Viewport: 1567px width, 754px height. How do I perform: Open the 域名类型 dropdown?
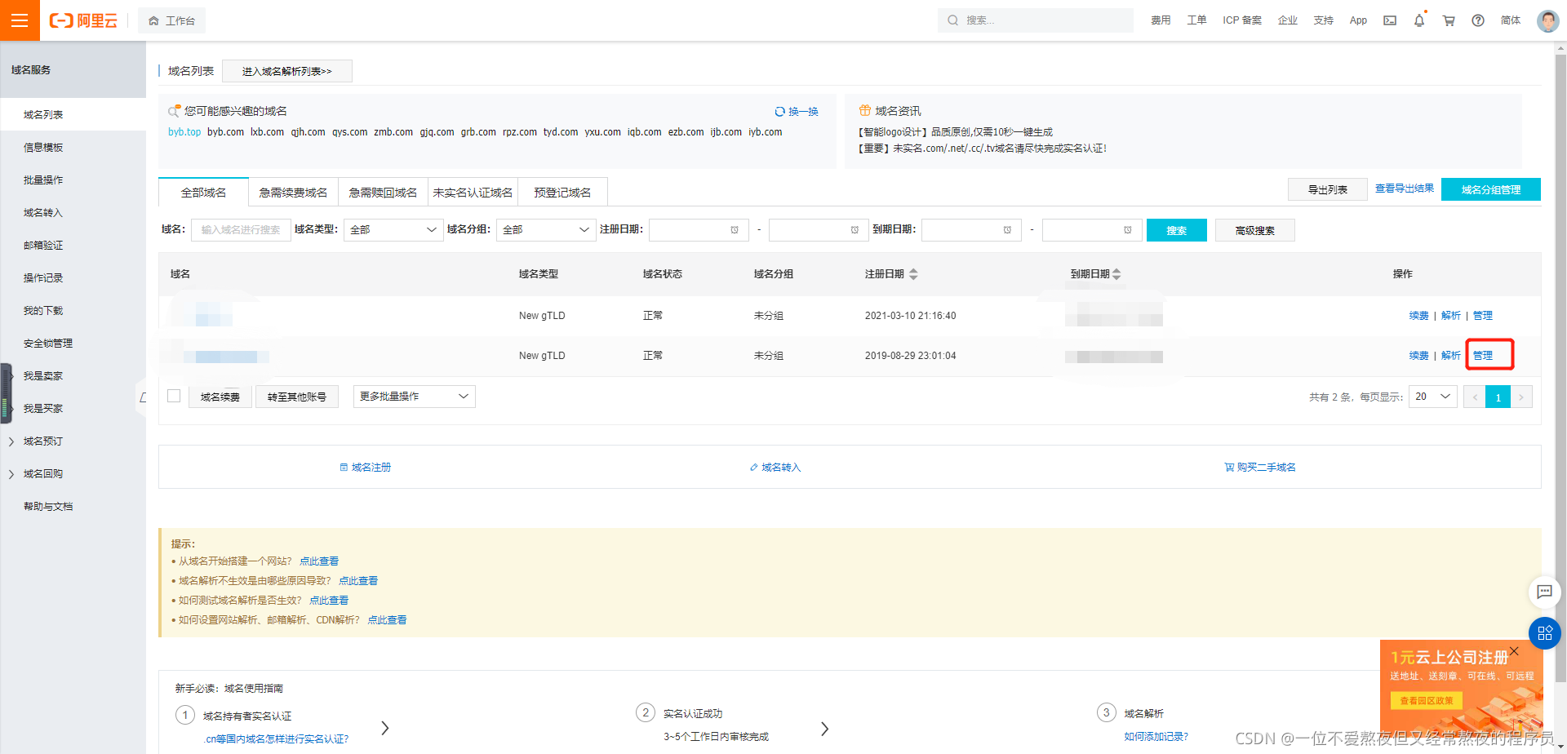coord(393,230)
